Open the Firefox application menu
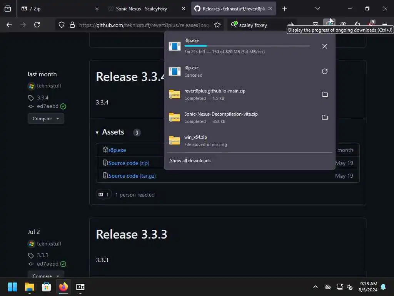This screenshot has height=296, width=394. (385, 24)
